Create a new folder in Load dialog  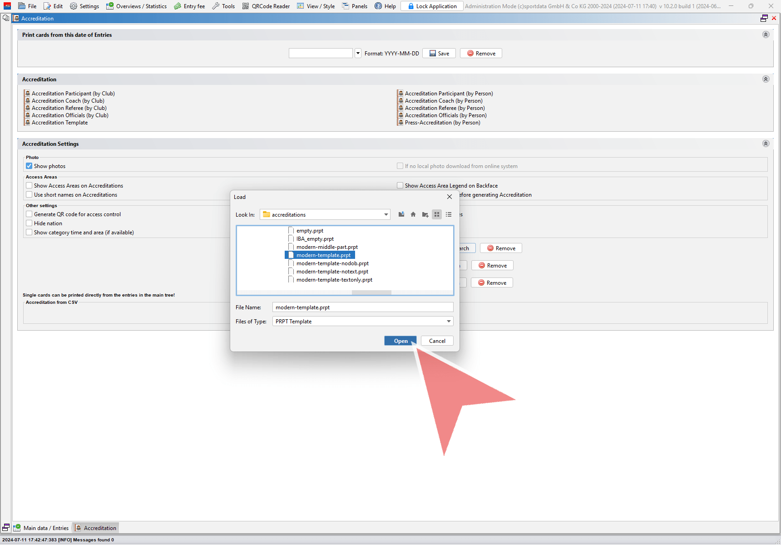pos(425,214)
